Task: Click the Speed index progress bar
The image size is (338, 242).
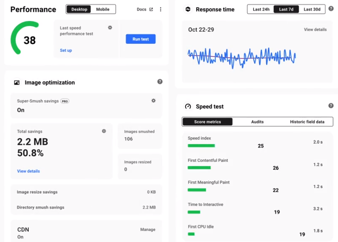Action: coord(201,146)
